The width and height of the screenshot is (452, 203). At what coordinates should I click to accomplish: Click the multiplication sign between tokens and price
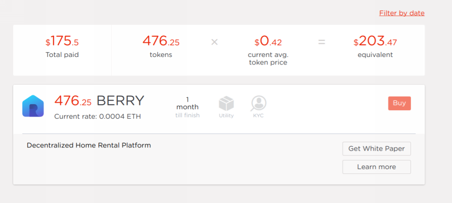pos(214,42)
